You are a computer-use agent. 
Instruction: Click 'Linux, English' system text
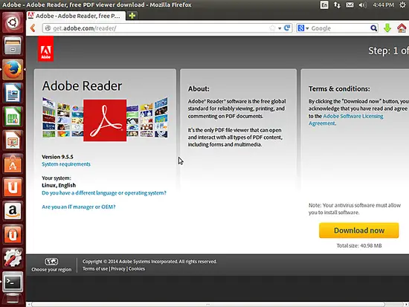(59, 185)
